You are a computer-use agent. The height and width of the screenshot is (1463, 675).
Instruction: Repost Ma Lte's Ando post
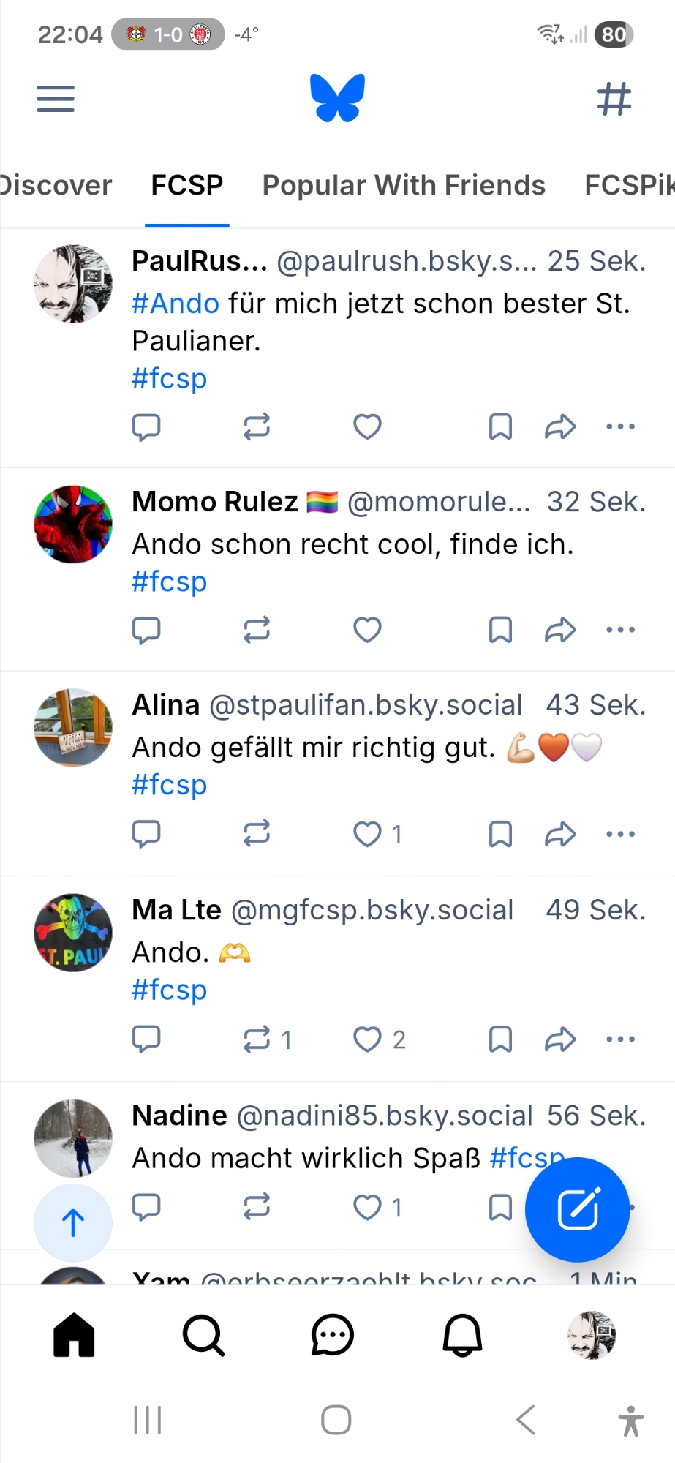257,1039
